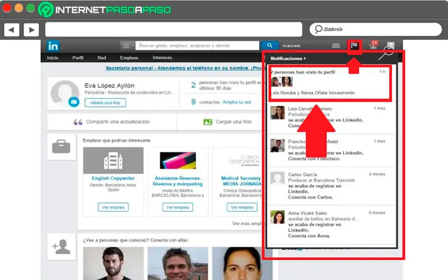
Task: Click the Secretaria personal ad link
Action: (184, 68)
